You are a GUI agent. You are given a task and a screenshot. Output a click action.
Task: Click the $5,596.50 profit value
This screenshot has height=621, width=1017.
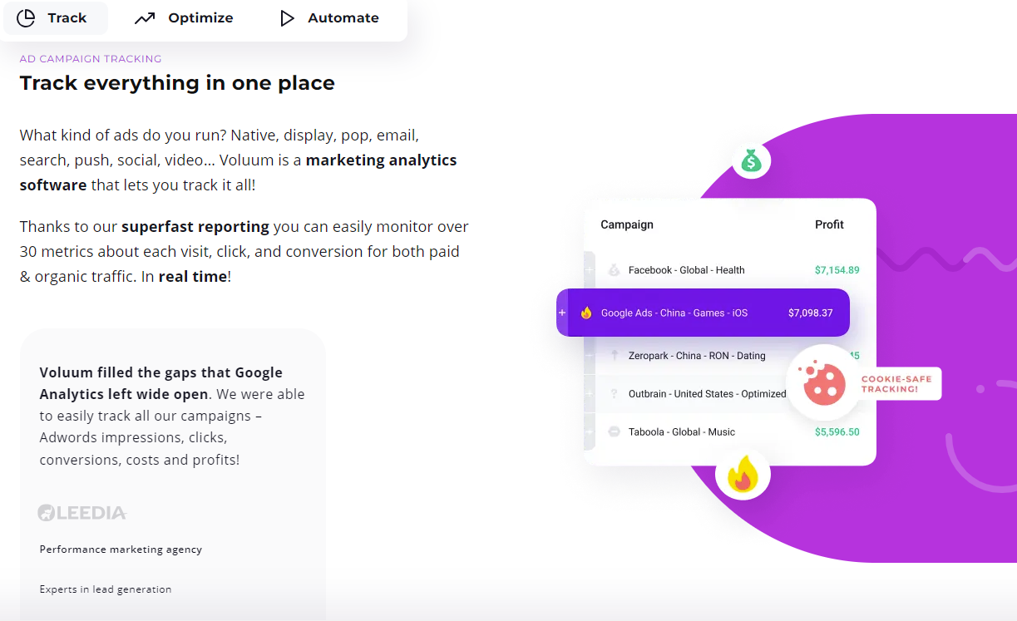tap(837, 432)
